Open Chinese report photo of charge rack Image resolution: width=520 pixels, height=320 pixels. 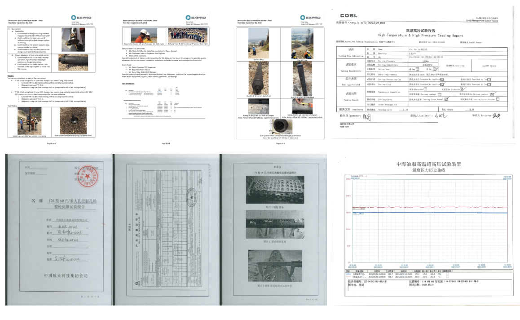(x=275, y=190)
